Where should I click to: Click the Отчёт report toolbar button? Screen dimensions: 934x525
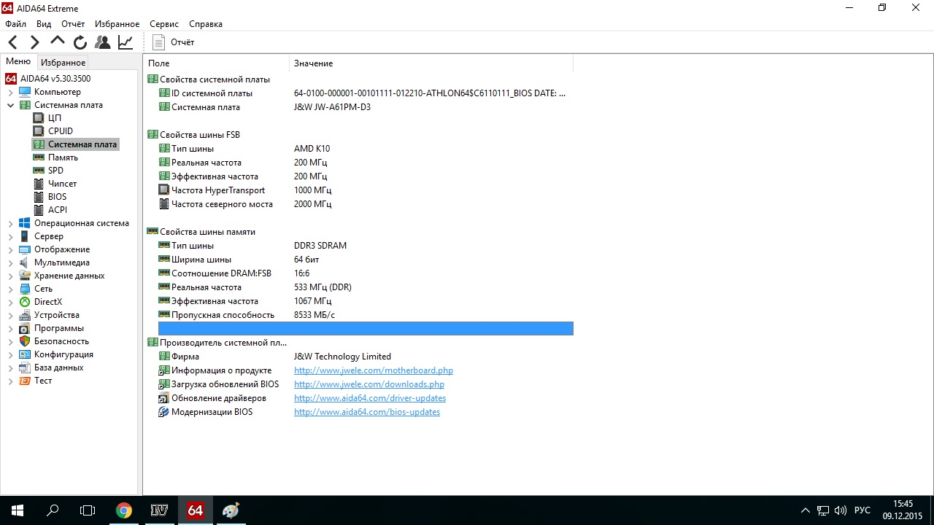click(x=174, y=42)
